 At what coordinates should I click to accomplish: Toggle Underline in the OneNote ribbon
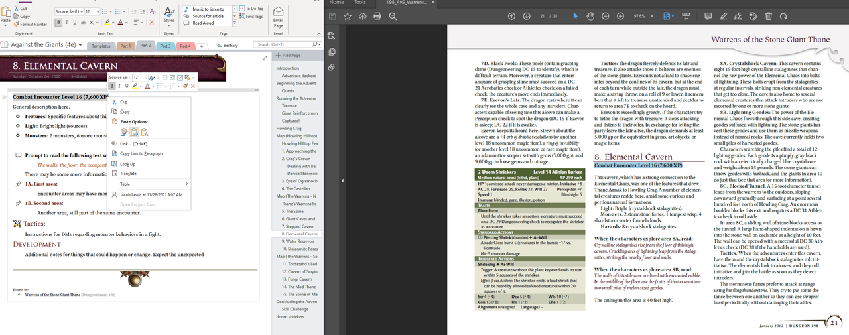coord(74,23)
